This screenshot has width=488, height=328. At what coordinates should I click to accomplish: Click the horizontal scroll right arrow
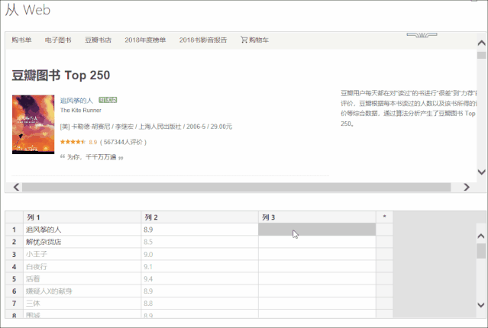[x=466, y=187]
